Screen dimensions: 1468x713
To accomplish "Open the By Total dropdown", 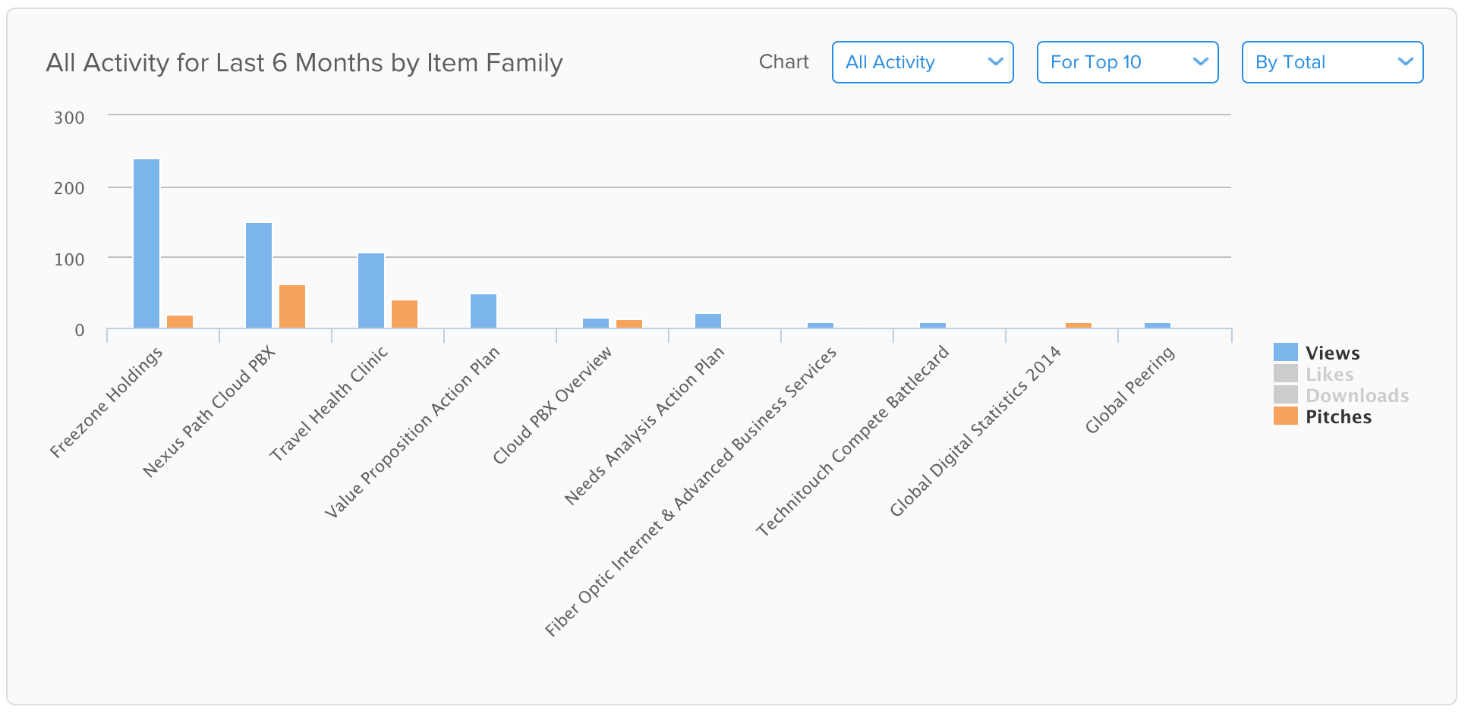I will click(1332, 62).
